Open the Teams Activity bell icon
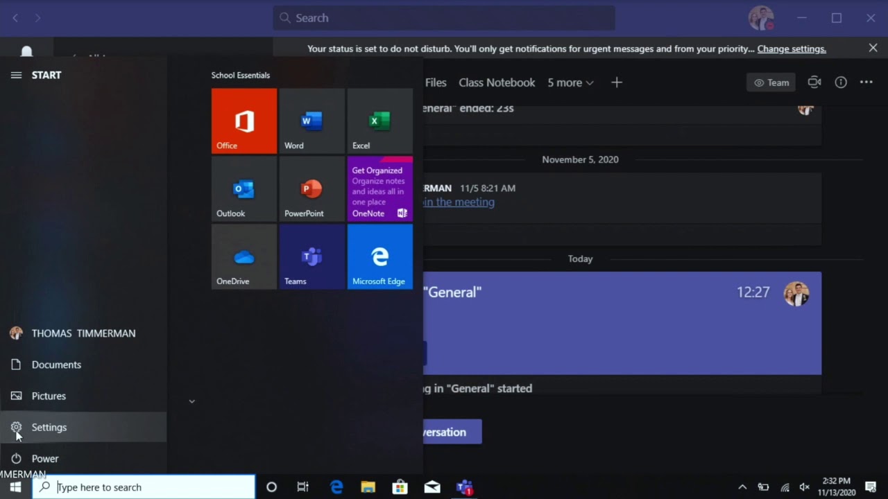This screenshot has width=888, height=499. (26, 52)
